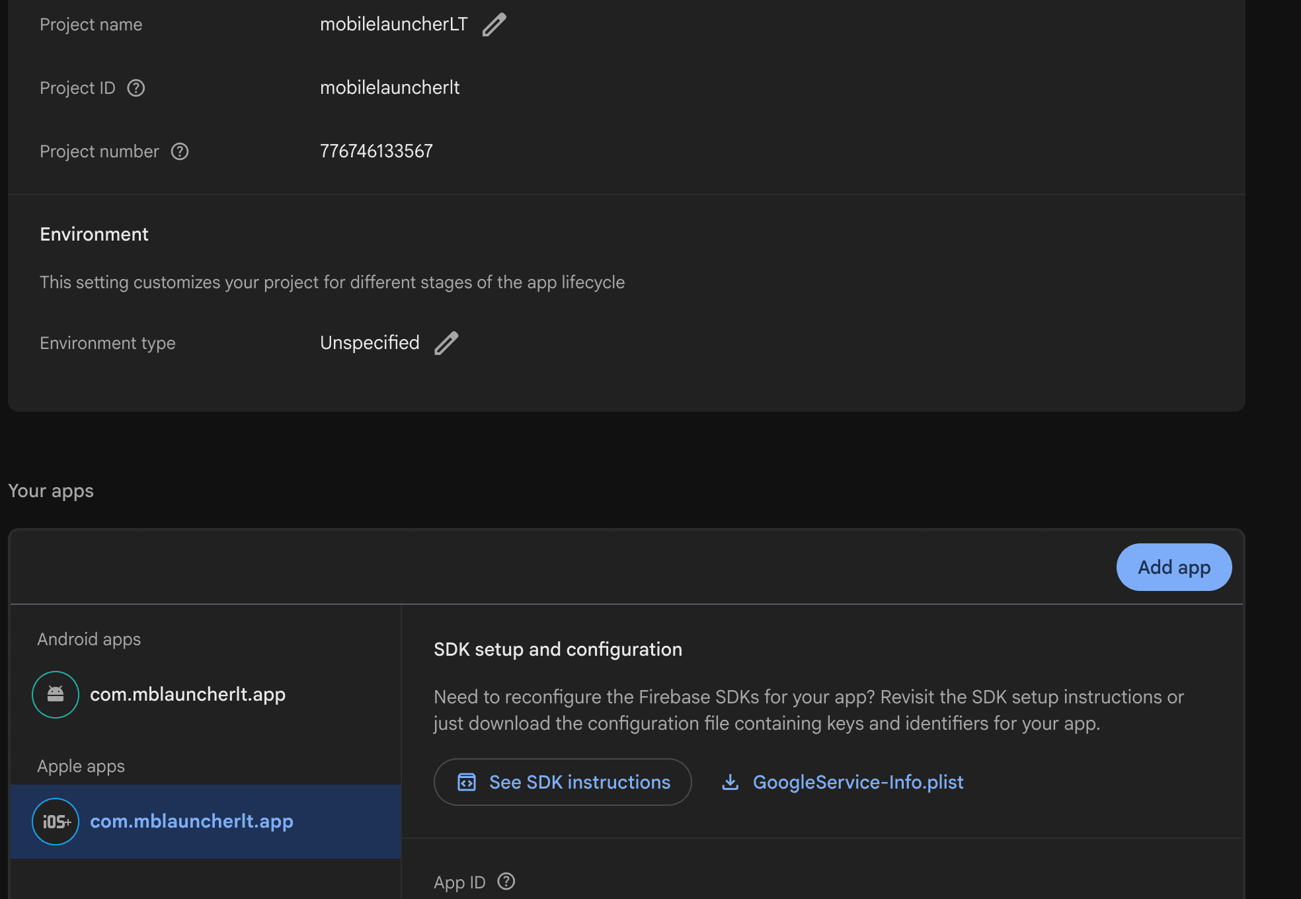Click the Unspecified environment value
Viewport: 1301px width, 899px height.
[370, 343]
